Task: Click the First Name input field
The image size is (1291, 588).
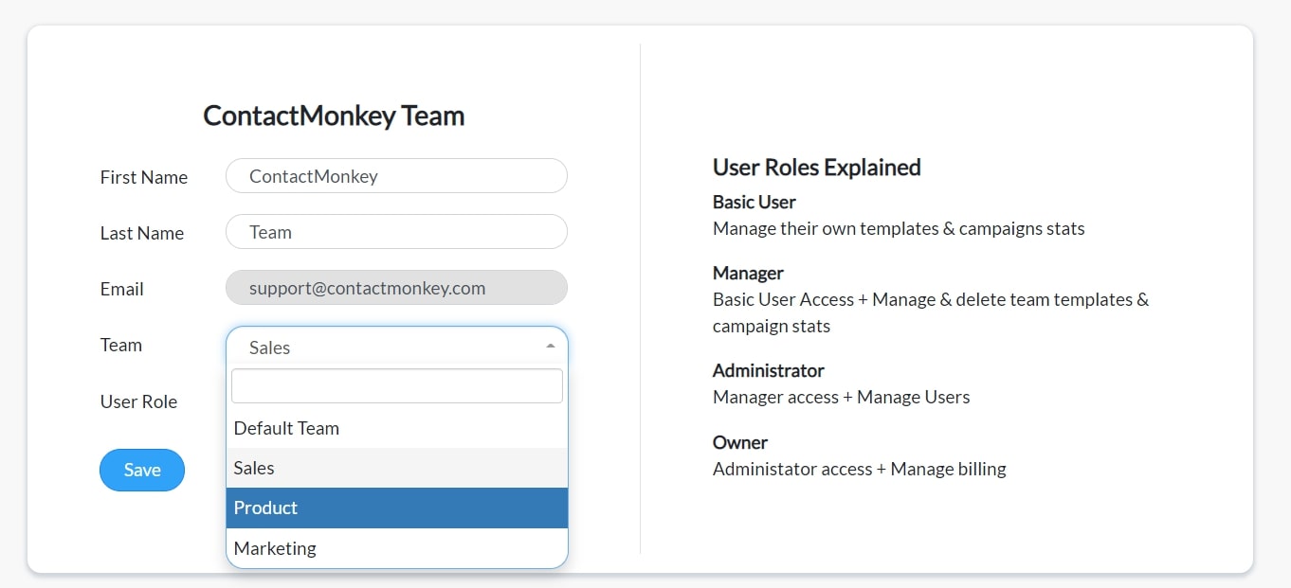Action: pos(396,176)
